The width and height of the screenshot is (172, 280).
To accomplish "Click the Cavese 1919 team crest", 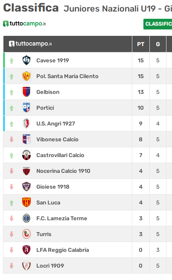I will tap(26, 60).
